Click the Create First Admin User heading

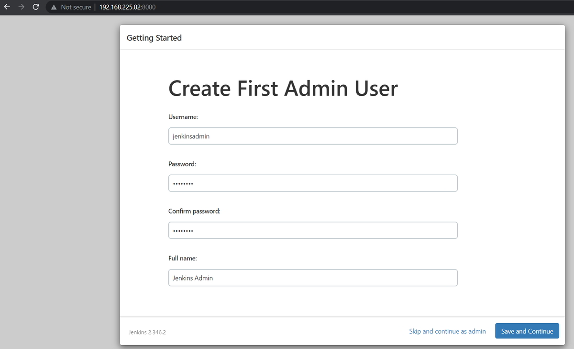(283, 88)
